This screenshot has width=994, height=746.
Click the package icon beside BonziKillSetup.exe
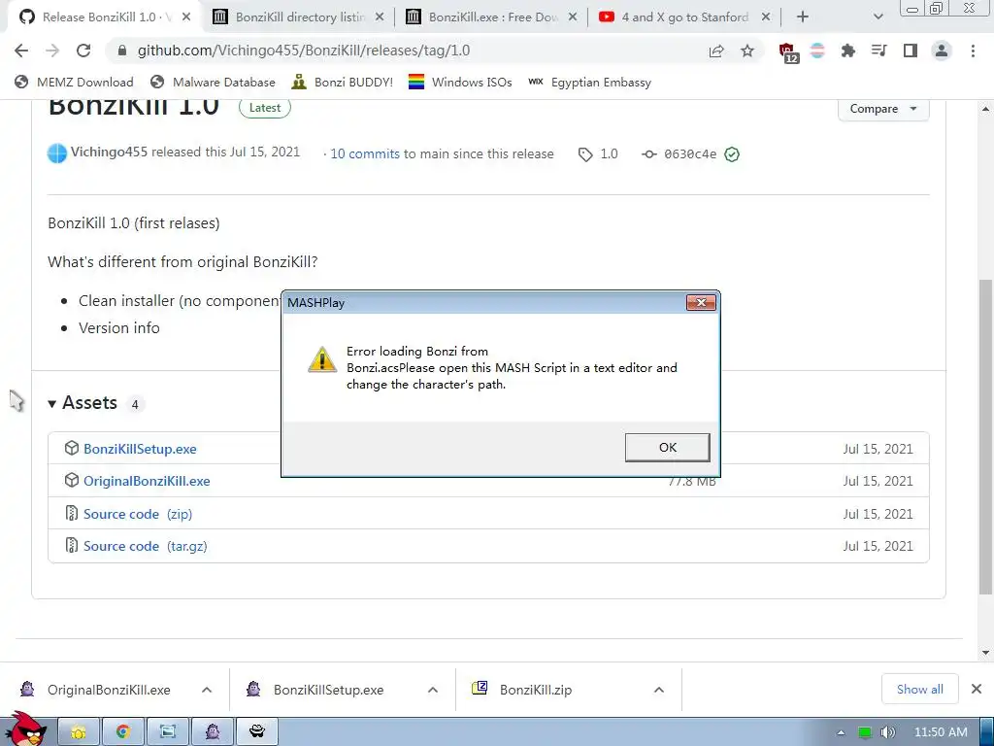(72, 448)
